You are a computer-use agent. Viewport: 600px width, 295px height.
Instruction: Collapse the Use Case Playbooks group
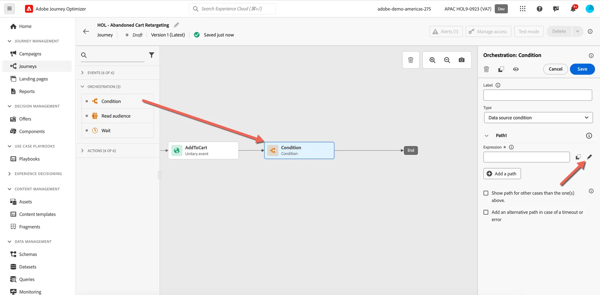(9, 146)
